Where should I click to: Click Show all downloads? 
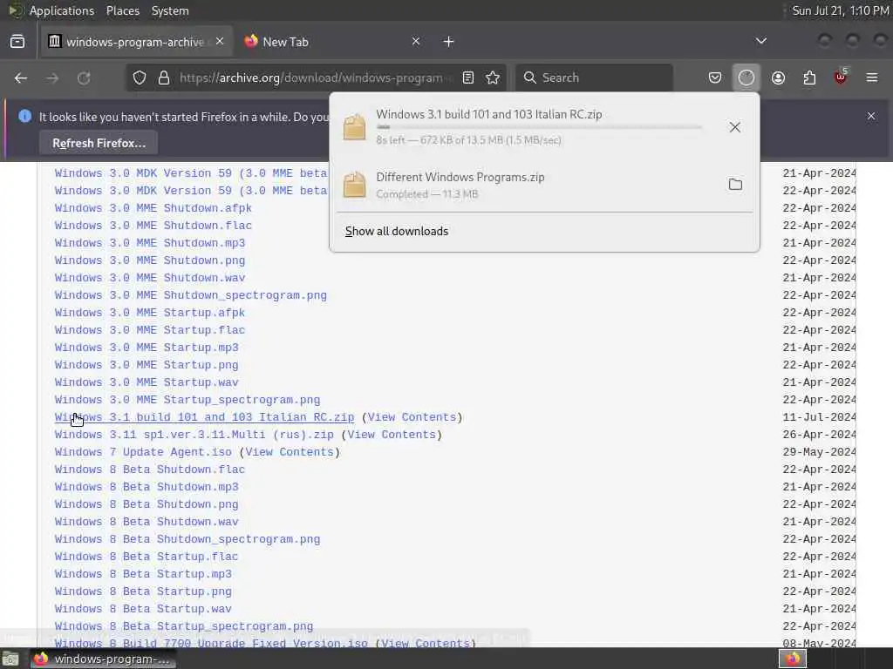click(x=397, y=231)
